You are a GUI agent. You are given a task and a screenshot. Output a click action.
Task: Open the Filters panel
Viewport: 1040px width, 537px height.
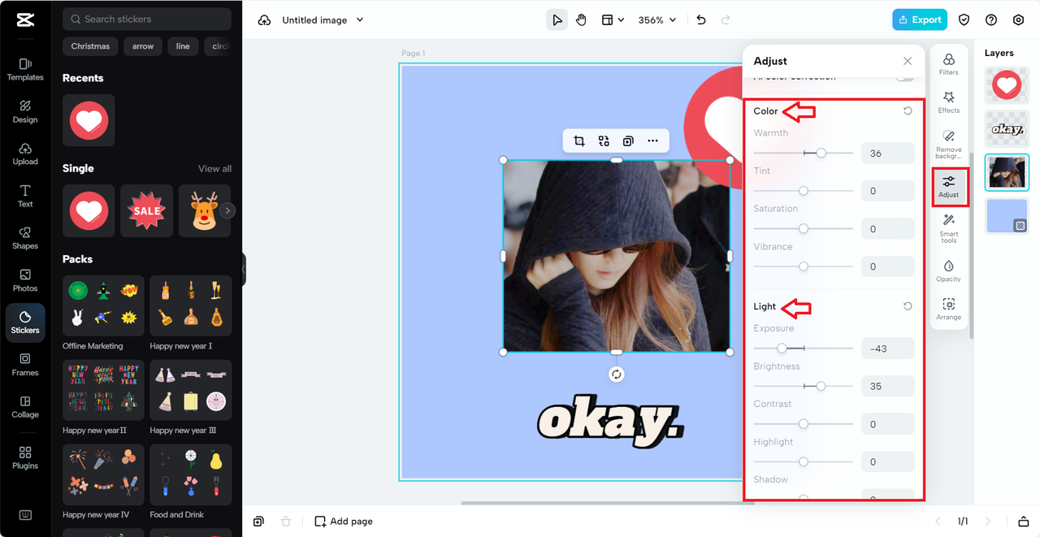[x=948, y=63]
